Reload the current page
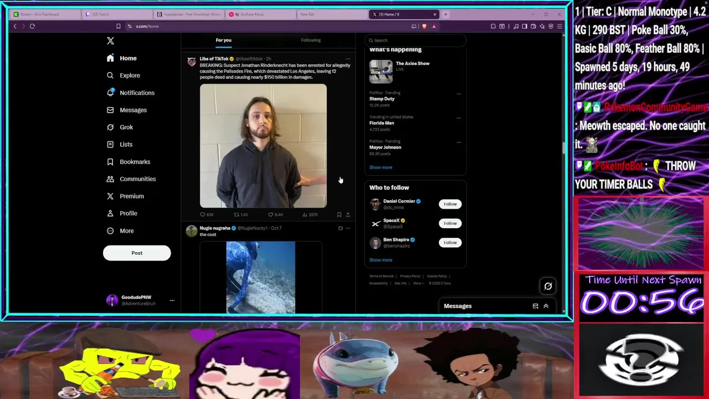The height and width of the screenshot is (399, 709). pyautogui.click(x=32, y=26)
